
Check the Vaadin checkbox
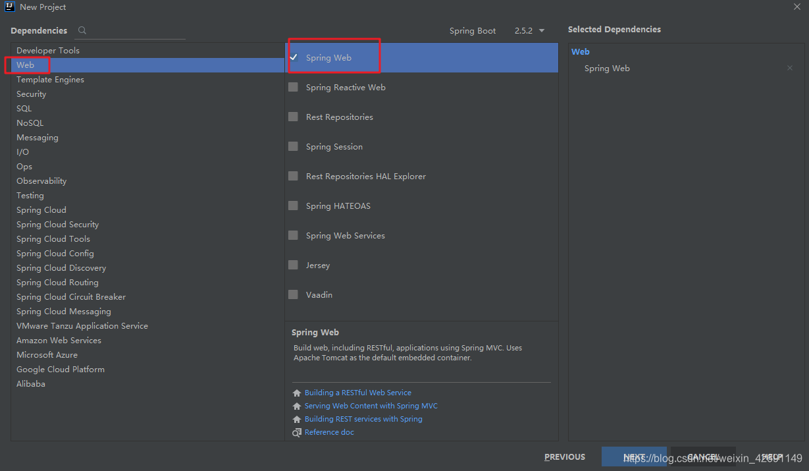pyautogui.click(x=294, y=294)
